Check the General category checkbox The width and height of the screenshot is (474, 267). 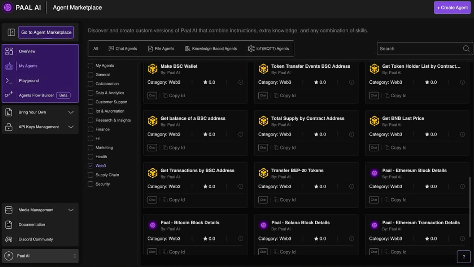point(90,75)
